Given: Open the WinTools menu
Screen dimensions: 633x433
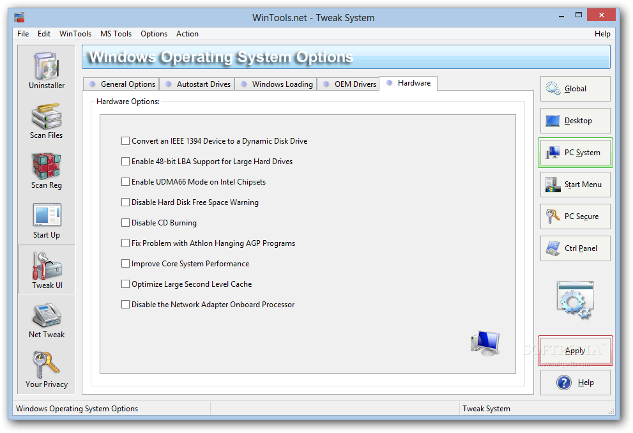Looking at the screenshot, I should [75, 34].
